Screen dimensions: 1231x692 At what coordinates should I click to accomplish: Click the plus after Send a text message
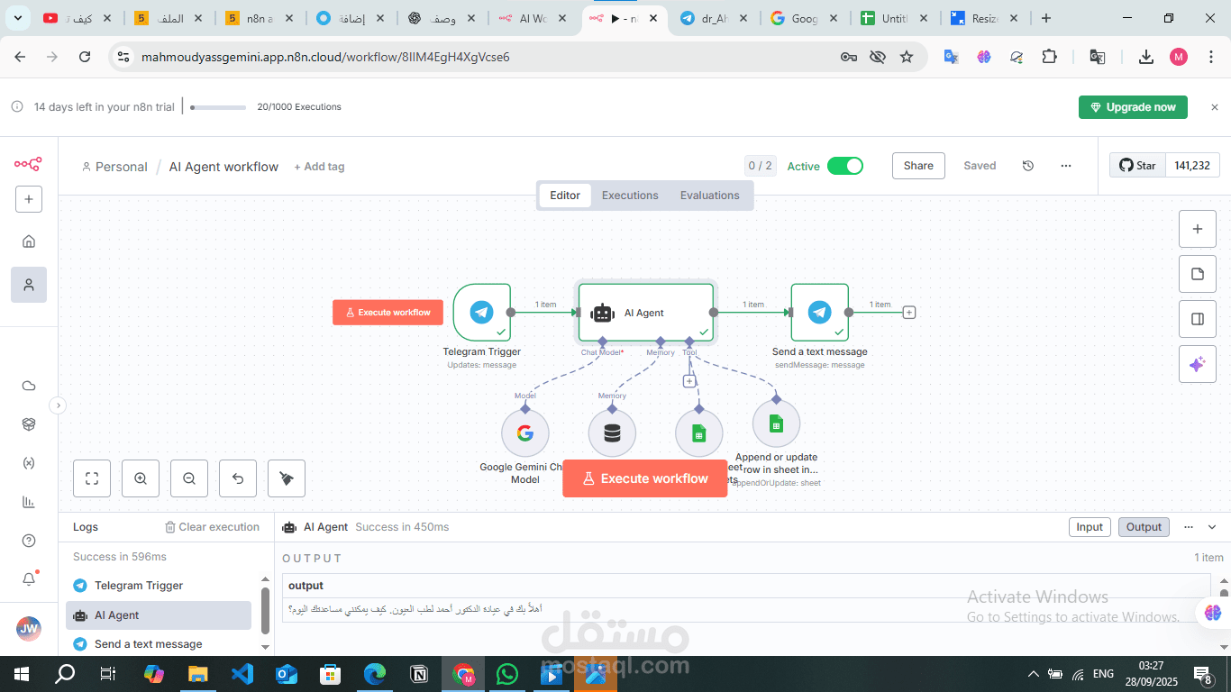point(909,313)
